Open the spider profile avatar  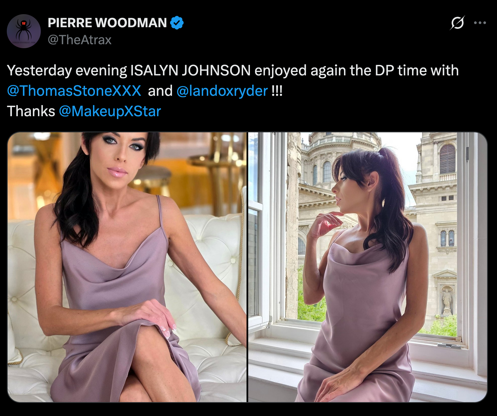(24, 31)
